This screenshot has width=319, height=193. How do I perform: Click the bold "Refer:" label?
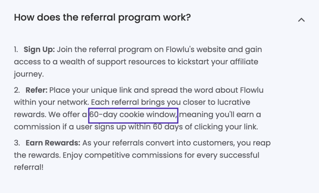36,90
